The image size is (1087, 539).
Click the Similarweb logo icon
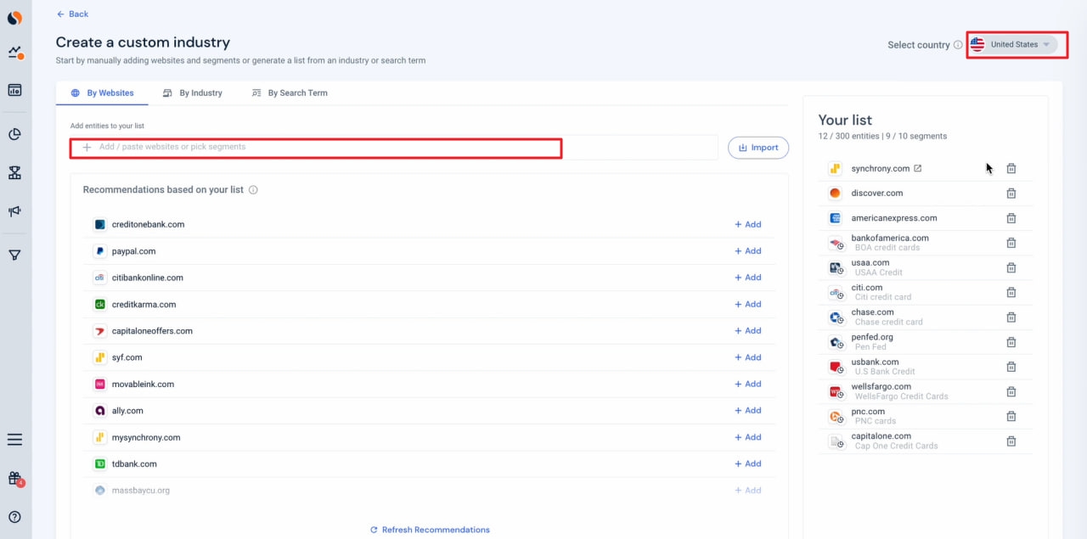click(x=14, y=17)
